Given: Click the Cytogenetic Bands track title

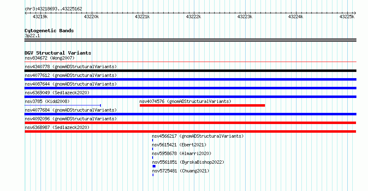Looking at the screenshot, I should tap(49, 31).
